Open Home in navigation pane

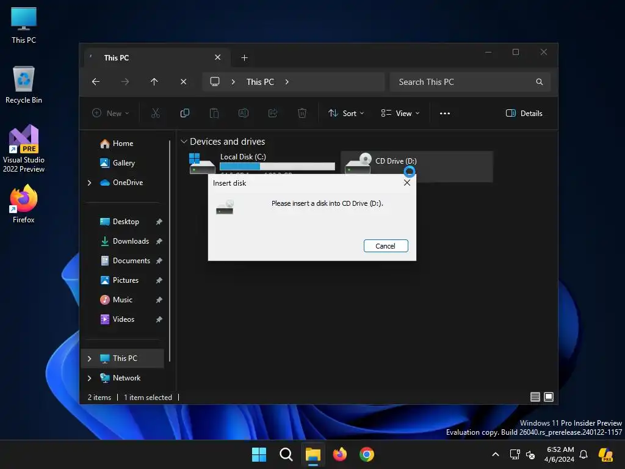pyautogui.click(x=123, y=143)
